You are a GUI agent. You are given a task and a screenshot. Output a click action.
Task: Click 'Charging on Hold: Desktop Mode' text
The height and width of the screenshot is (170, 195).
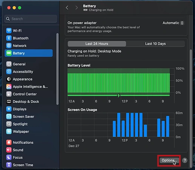click(94, 51)
